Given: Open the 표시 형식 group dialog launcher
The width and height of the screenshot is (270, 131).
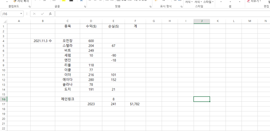Looking at the screenshot, I should [181, 7].
